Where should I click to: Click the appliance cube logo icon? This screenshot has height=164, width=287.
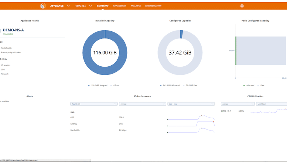click(43, 6)
